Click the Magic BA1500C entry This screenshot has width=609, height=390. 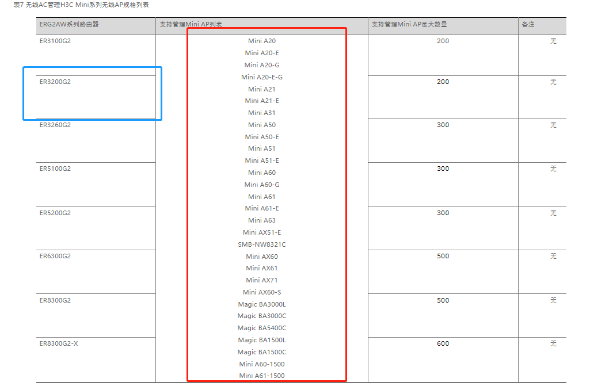click(x=262, y=353)
